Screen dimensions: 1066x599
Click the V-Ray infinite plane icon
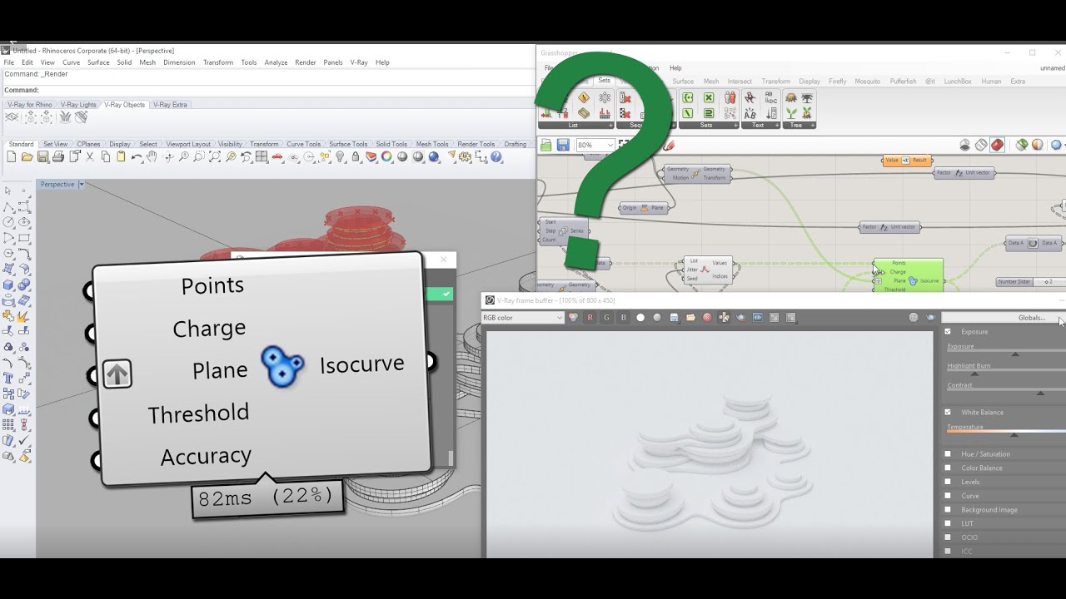pos(12,117)
